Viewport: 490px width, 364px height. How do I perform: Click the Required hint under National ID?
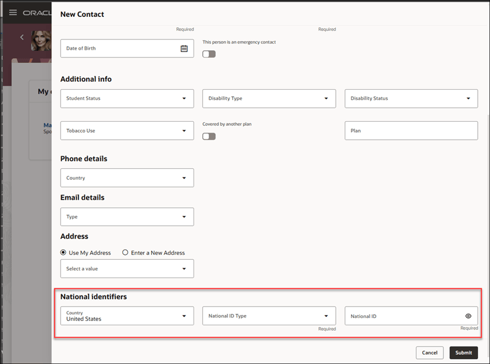click(469, 328)
